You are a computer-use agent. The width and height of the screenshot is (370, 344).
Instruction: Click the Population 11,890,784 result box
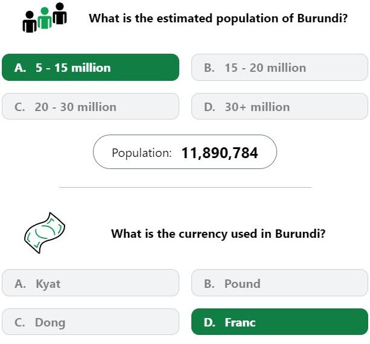point(185,152)
